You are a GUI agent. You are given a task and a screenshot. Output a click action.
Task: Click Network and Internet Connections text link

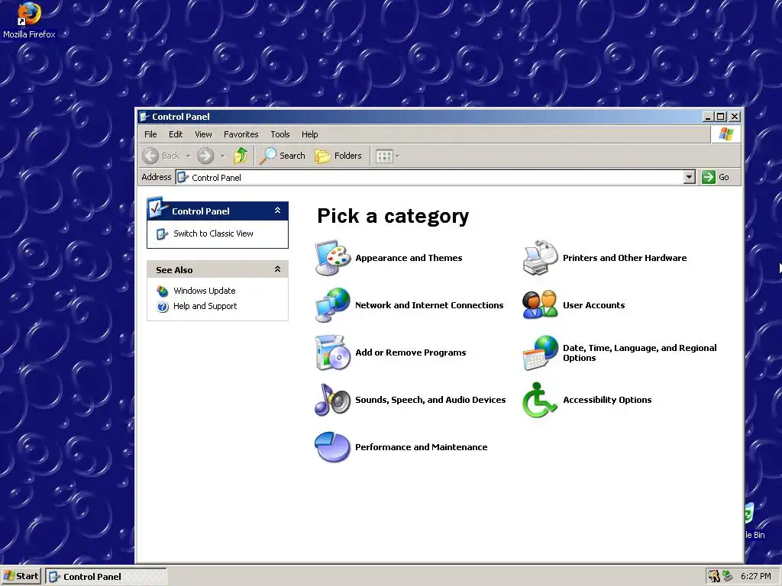click(429, 305)
